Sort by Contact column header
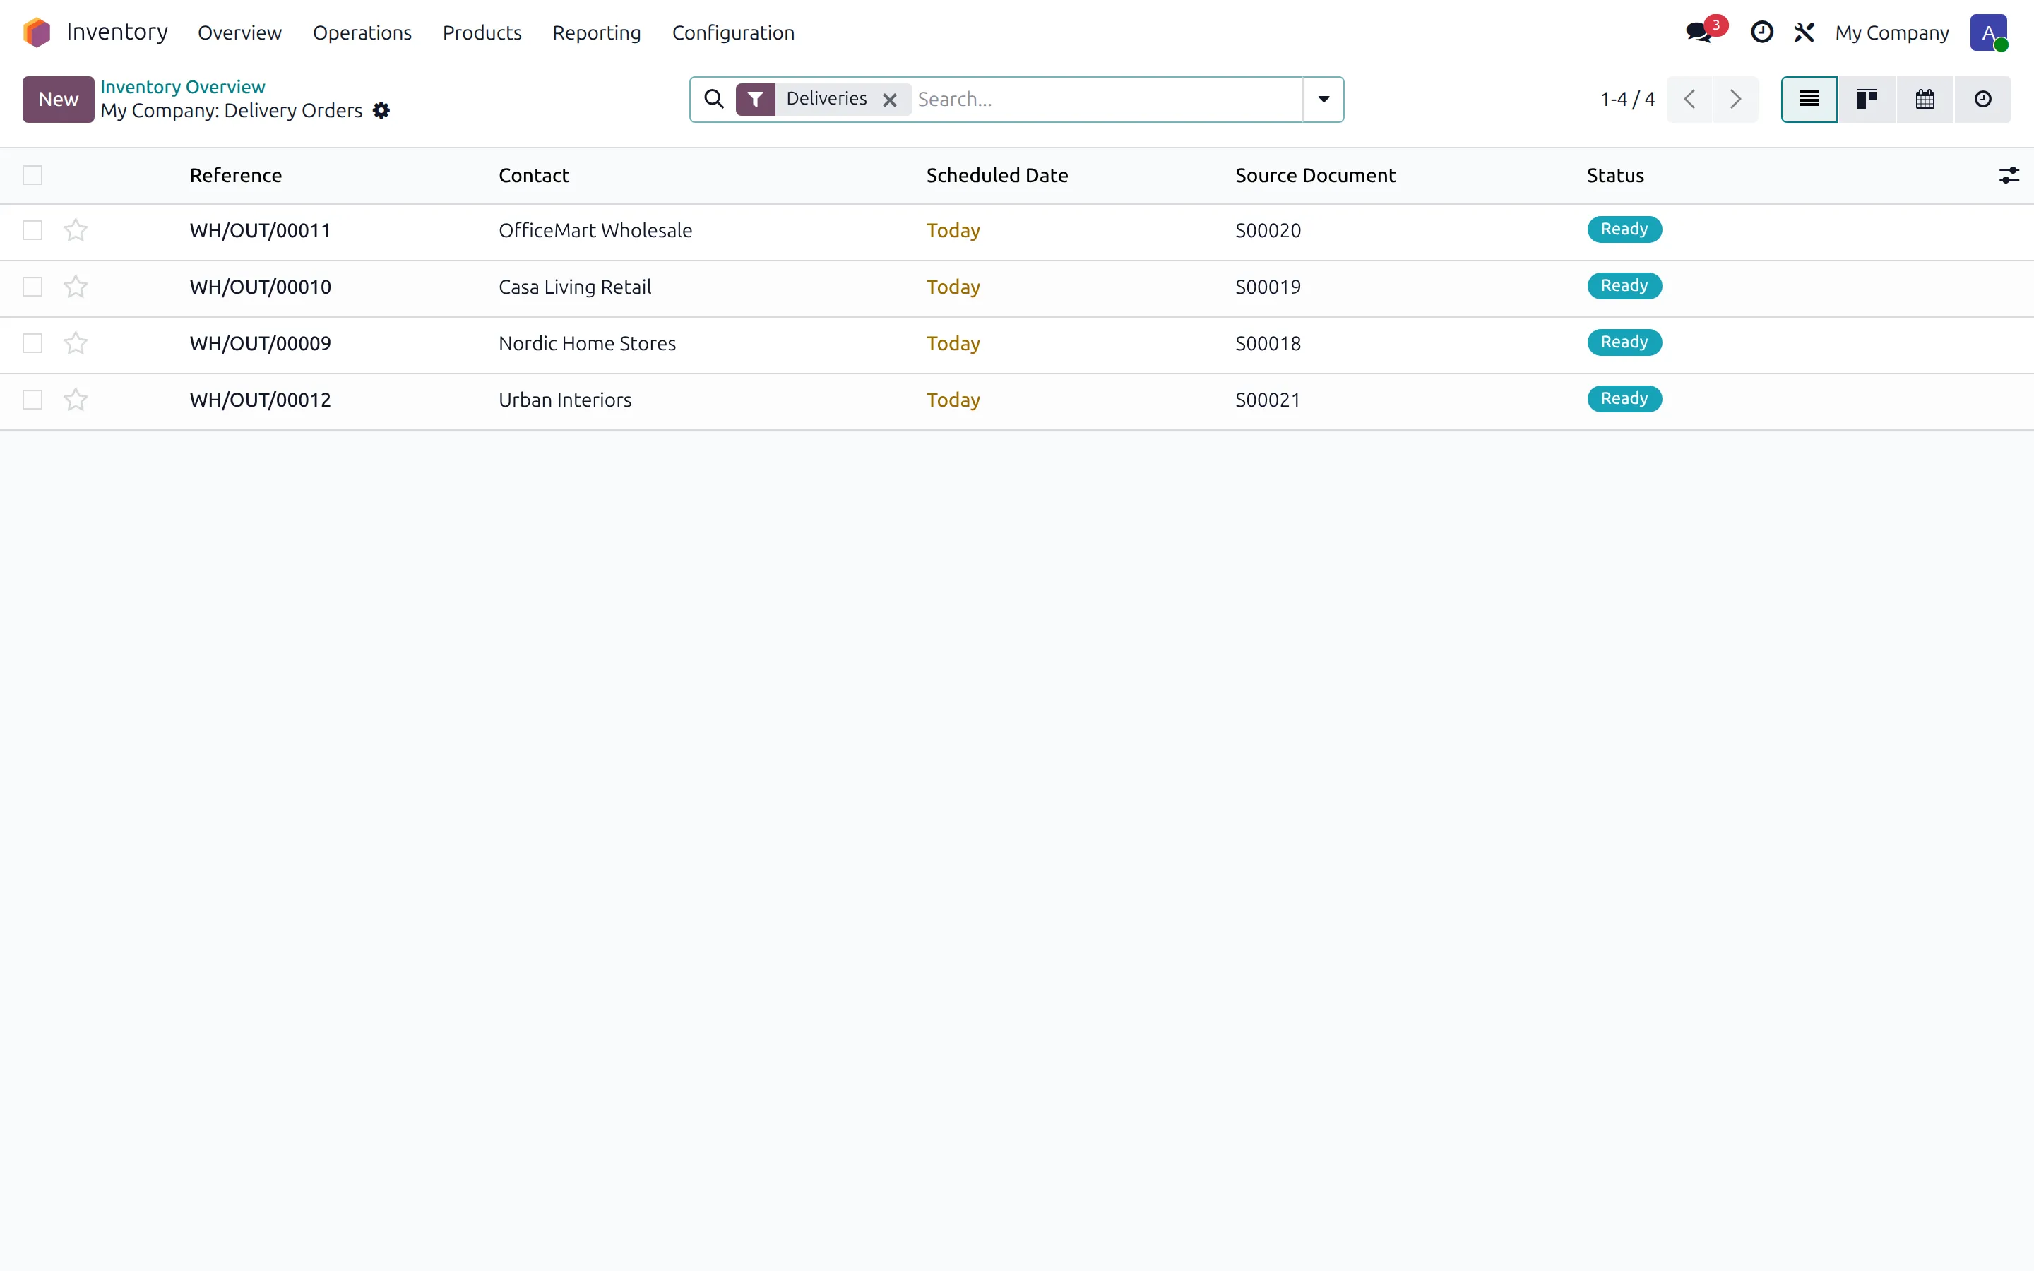 (534, 176)
